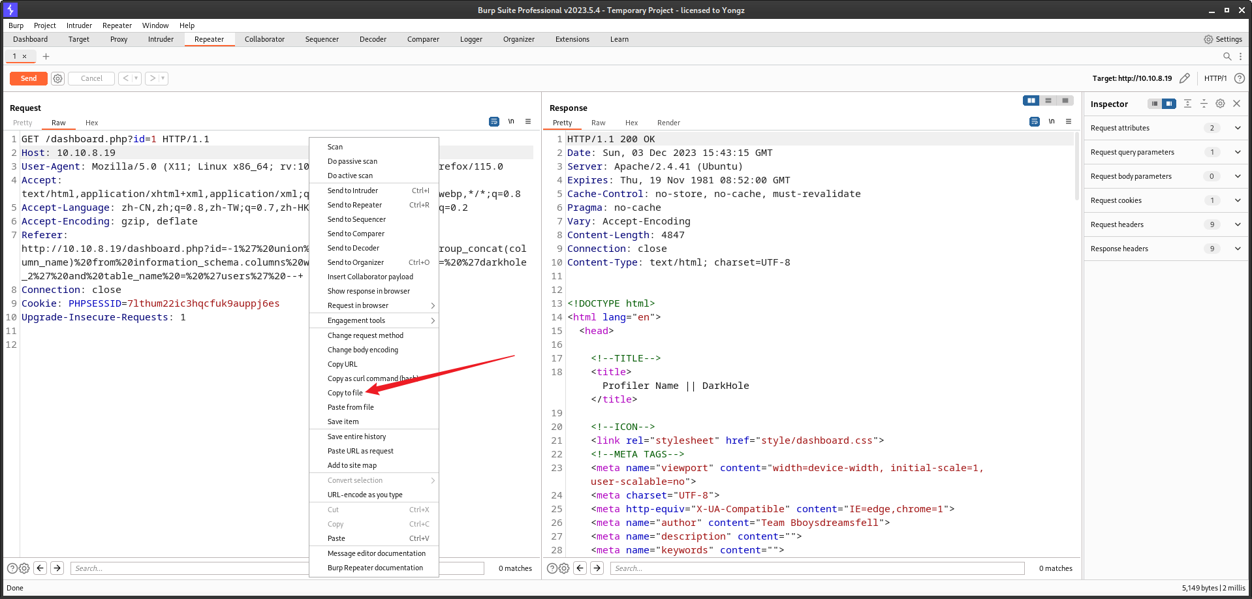Viewport: 1252px width, 599px height.
Task: Click HTTP/1 protocol toggle
Action: [1215, 78]
